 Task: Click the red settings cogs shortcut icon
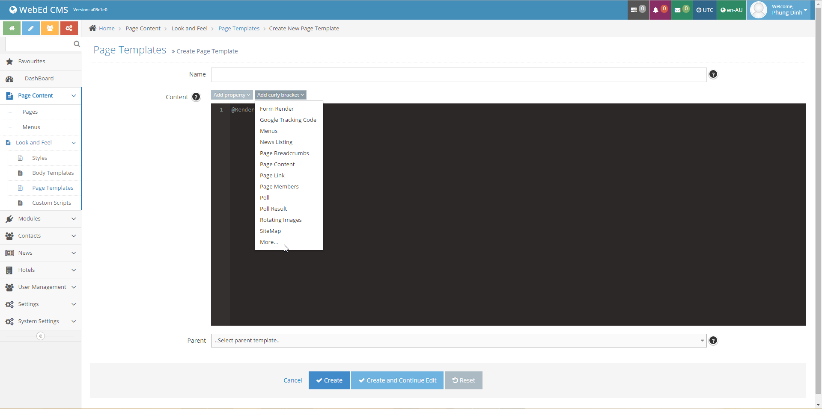click(x=69, y=28)
